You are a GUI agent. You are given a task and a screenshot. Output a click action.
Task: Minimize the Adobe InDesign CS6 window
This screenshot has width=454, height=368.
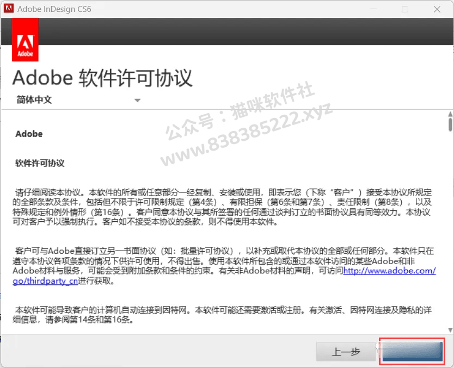click(373, 9)
